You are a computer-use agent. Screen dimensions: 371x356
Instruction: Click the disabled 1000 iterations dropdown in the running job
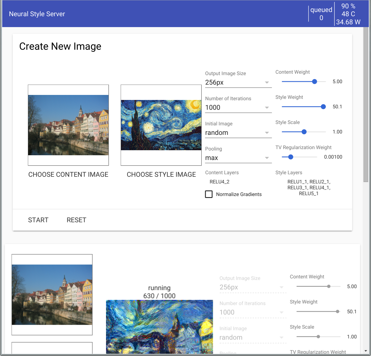[253, 312]
